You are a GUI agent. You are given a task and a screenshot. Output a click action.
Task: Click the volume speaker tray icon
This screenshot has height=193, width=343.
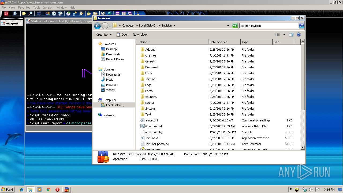click(x=311, y=190)
